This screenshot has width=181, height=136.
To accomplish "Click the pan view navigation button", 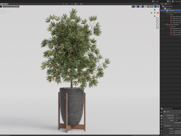I will [x=157, y=22].
